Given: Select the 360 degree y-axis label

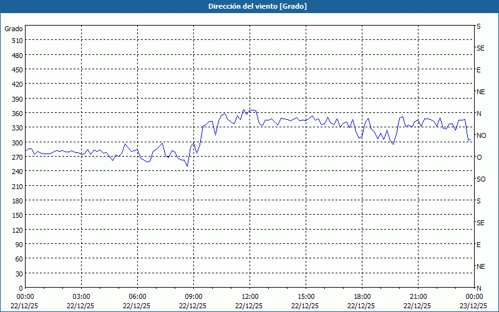Looking at the screenshot, I should click(x=17, y=114).
